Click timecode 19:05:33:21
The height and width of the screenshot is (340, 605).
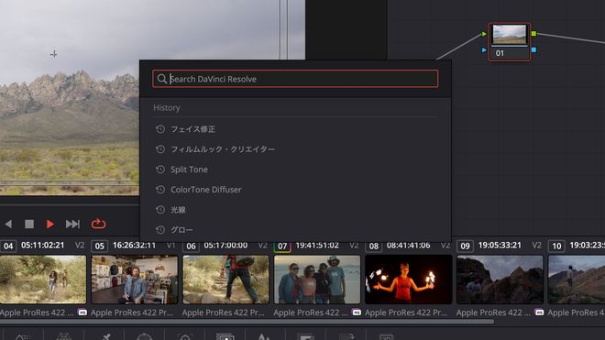[x=500, y=246]
